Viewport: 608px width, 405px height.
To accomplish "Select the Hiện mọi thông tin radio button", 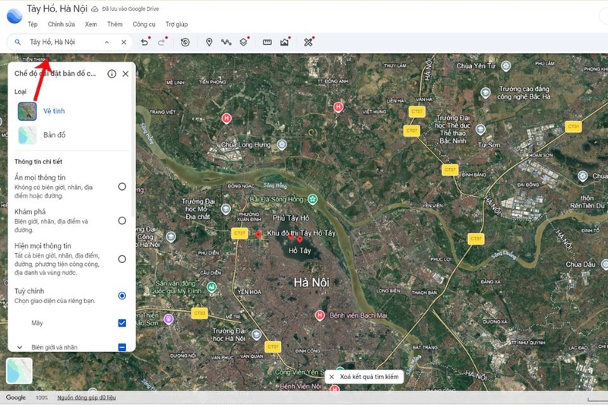I will click(x=122, y=259).
